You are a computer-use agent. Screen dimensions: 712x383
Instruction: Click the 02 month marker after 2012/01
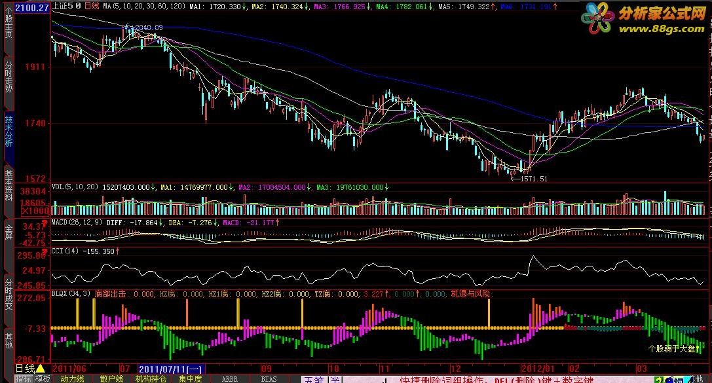click(x=574, y=369)
